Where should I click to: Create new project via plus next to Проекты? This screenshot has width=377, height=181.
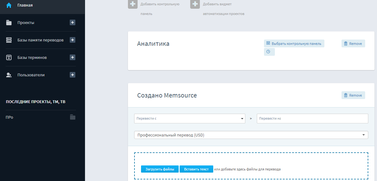pyautogui.click(x=72, y=22)
